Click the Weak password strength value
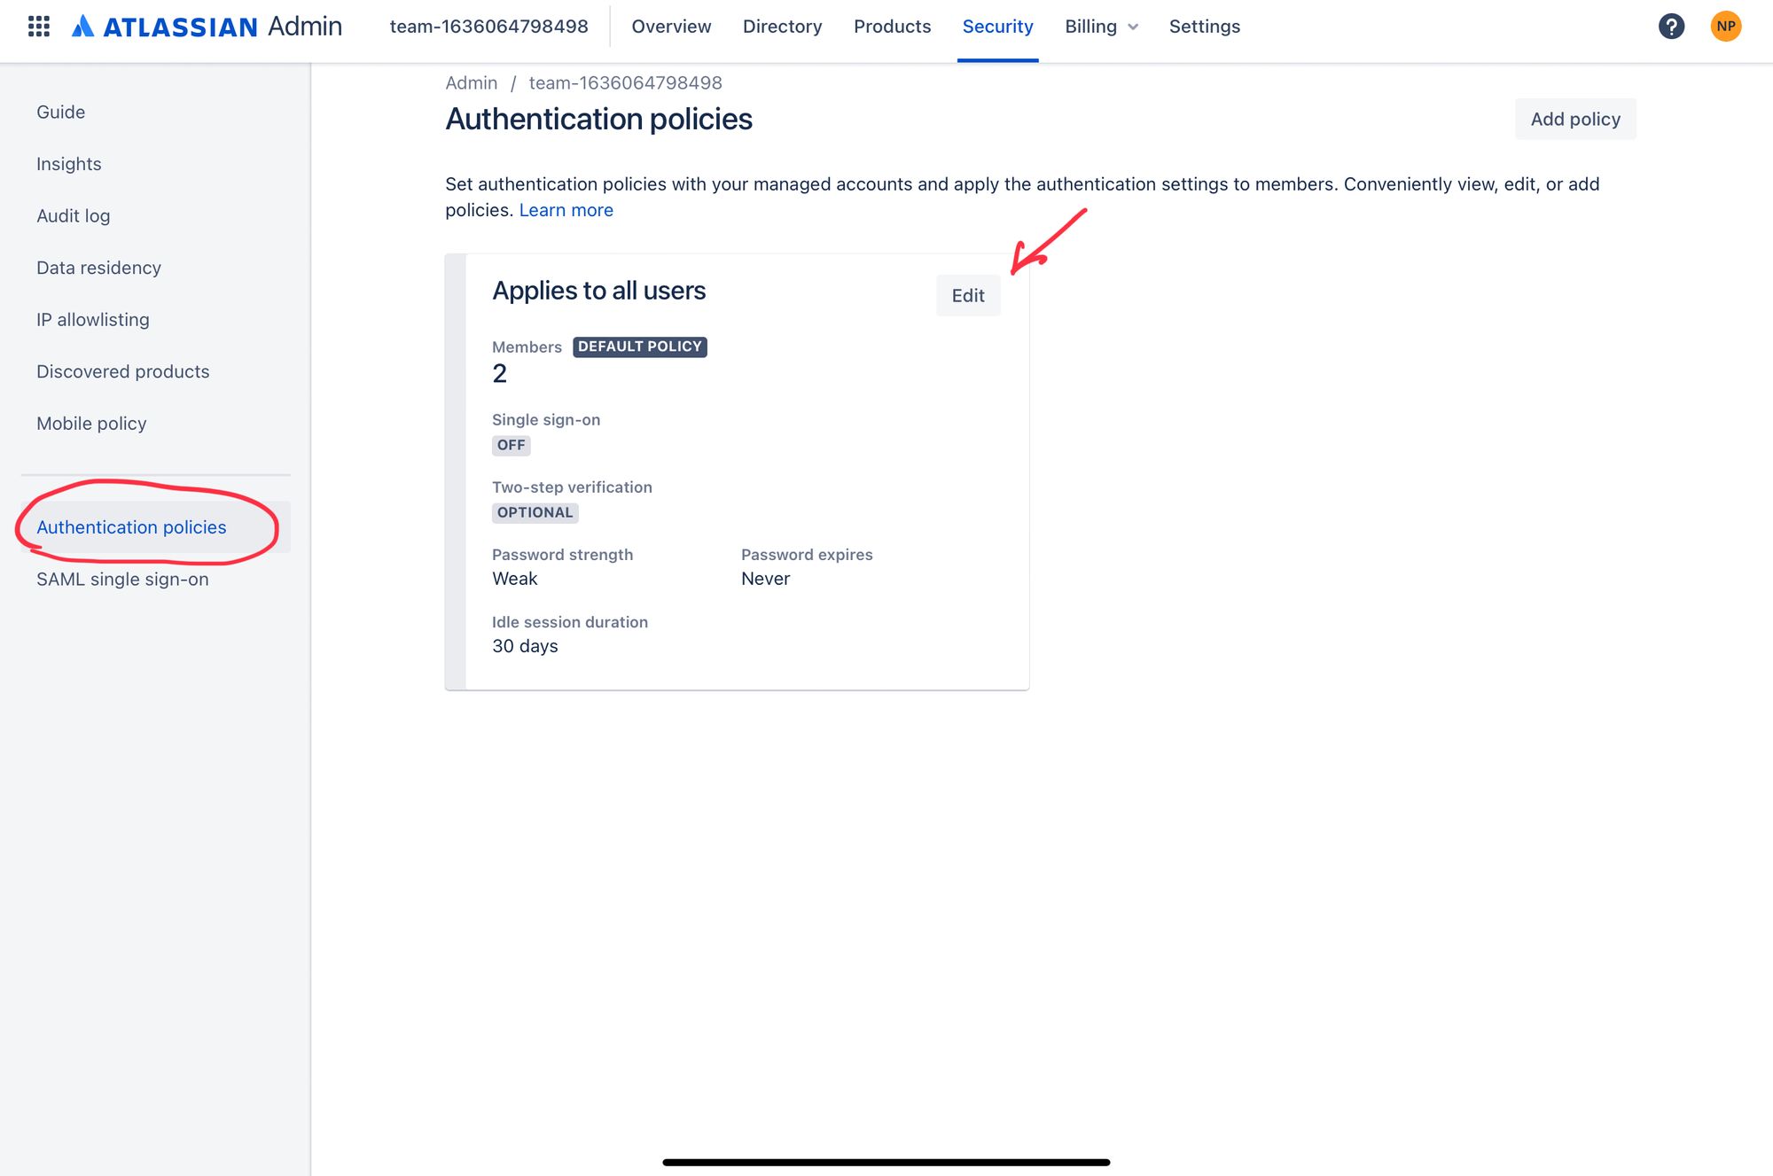The width and height of the screenshot is (1773, 1176). [515, 579]
